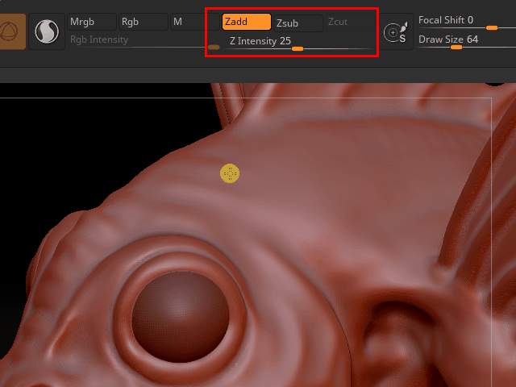
Task: Click the Z Intensity slider orange handle
Action: 298,49
